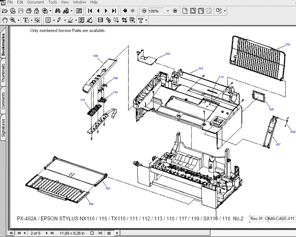Go to the last page using the top toolbar
The image size is (296, 237).
(x=114, y=11)
